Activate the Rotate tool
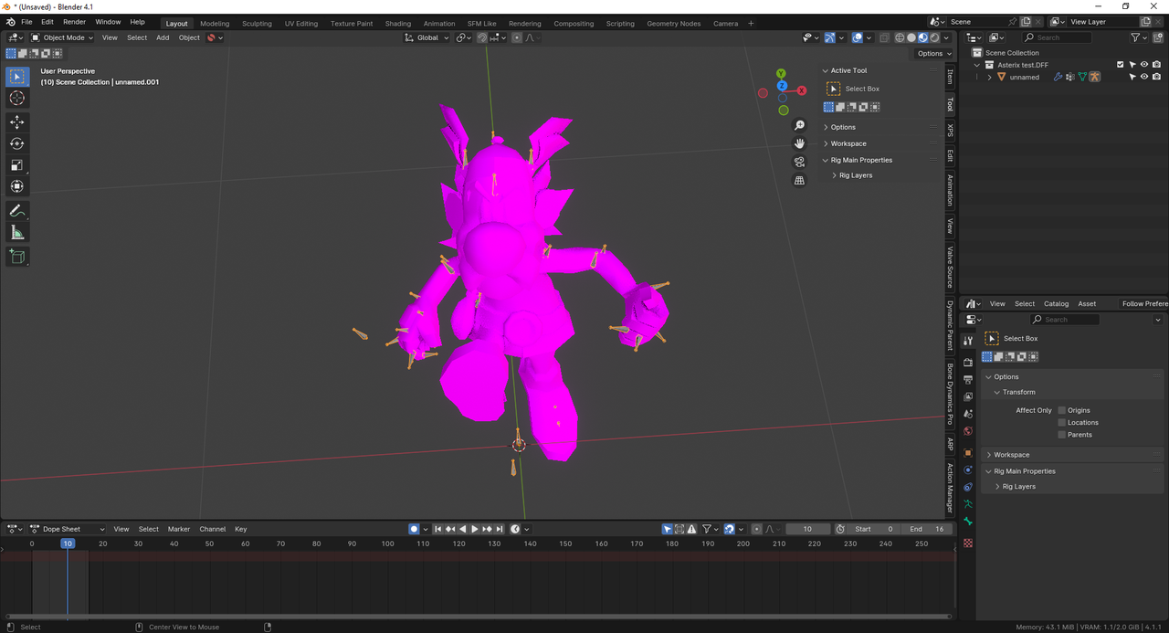The height and width of the screenshot is (633, 1169). (x=17, y=143)
